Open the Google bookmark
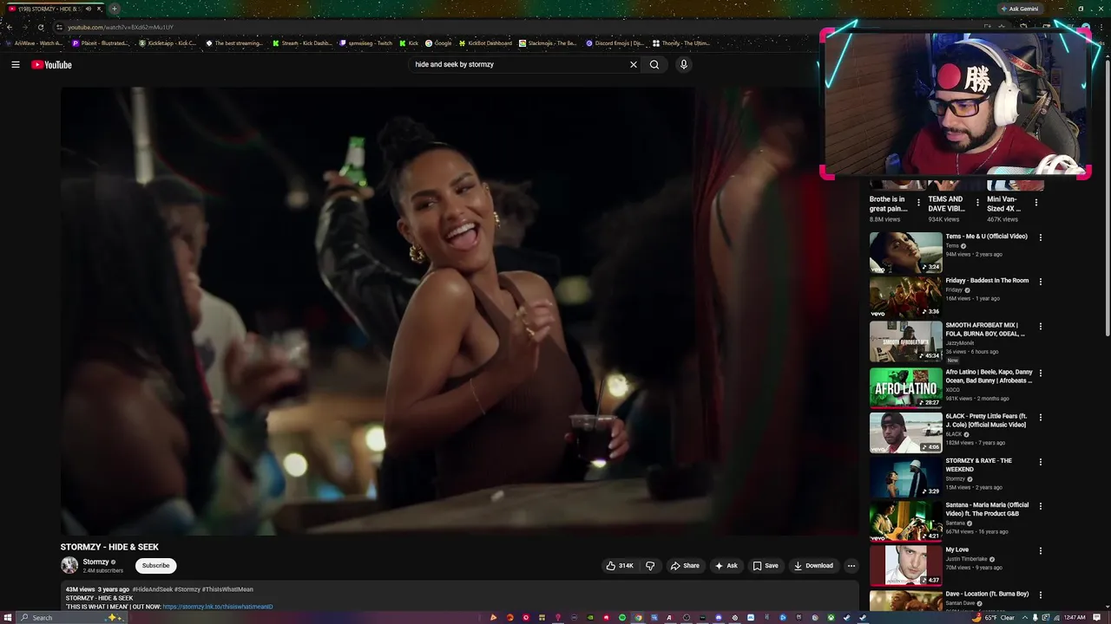Viewport: 1111px width, 624px height. click(x=438, y=42)
